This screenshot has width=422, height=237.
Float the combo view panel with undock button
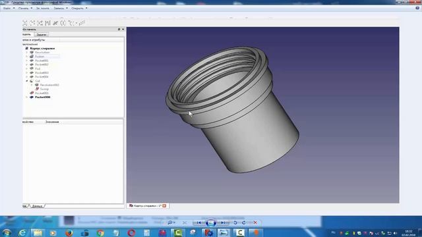click(x=119, y=29)
